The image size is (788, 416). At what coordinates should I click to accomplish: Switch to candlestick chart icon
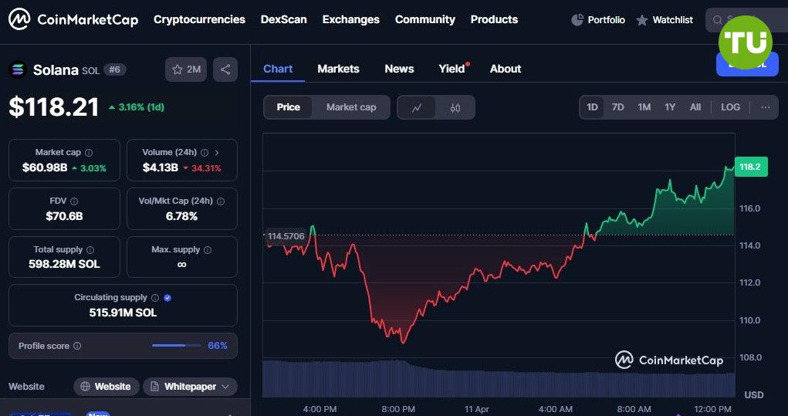tap(455, 107)
